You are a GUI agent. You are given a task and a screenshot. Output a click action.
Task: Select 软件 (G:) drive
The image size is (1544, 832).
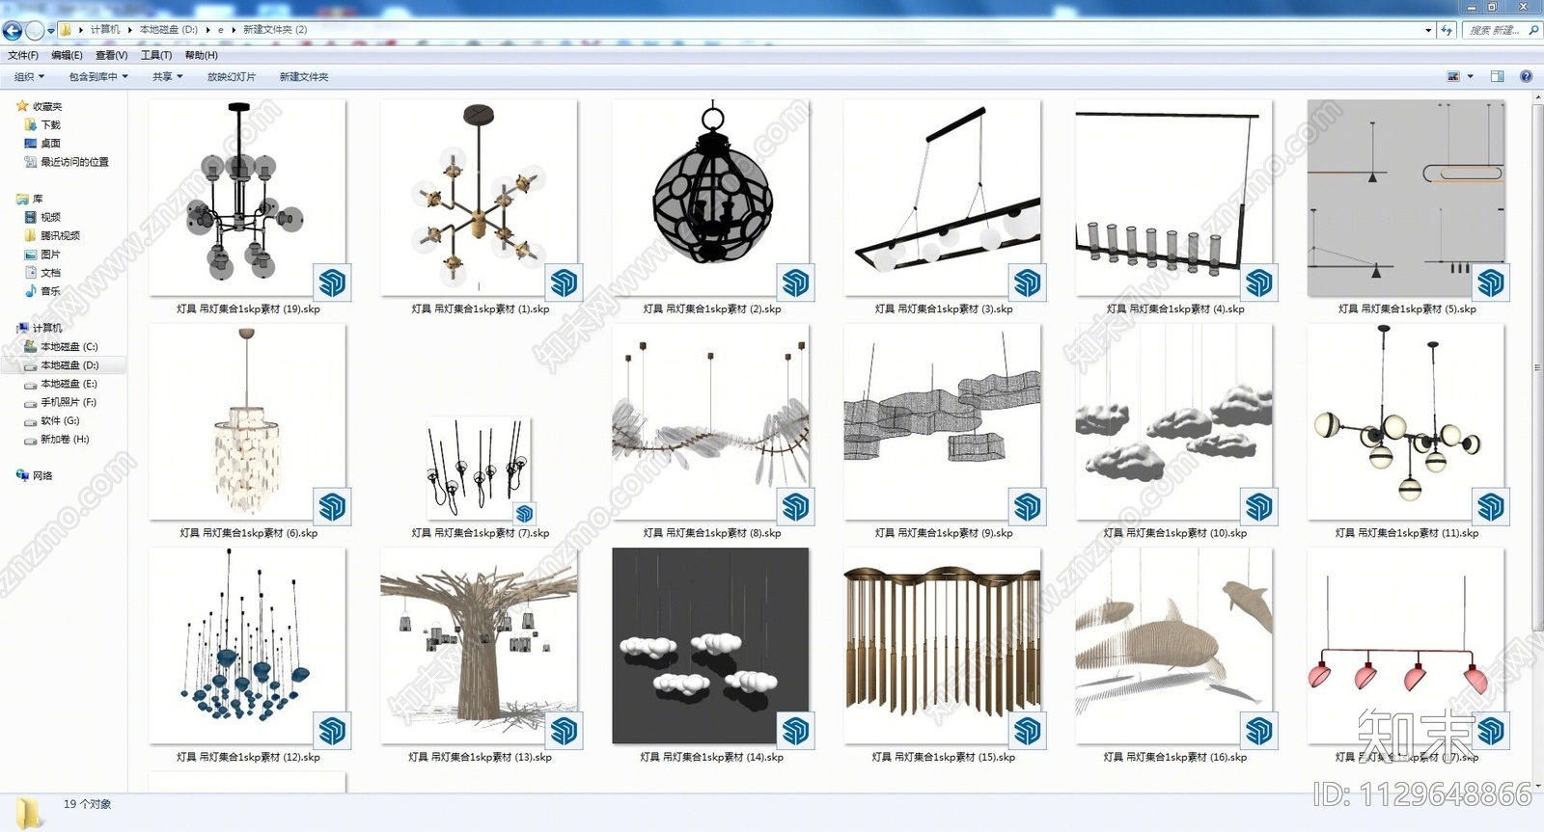(52, 420)
